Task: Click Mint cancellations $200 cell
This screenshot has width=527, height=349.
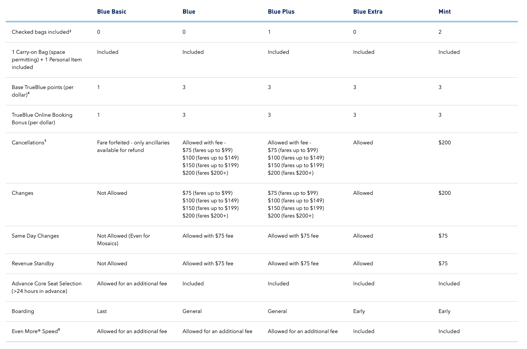Action: click(445, 142)
